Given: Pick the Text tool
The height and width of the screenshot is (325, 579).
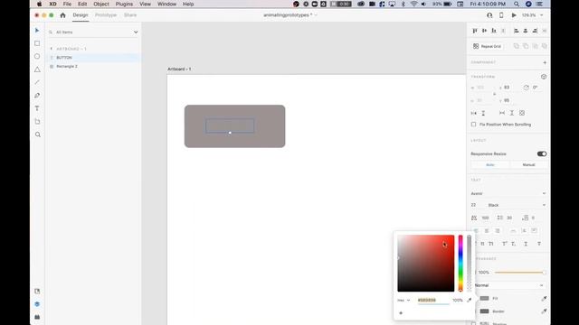Looking at the screenshot, I should click(37, 108).
